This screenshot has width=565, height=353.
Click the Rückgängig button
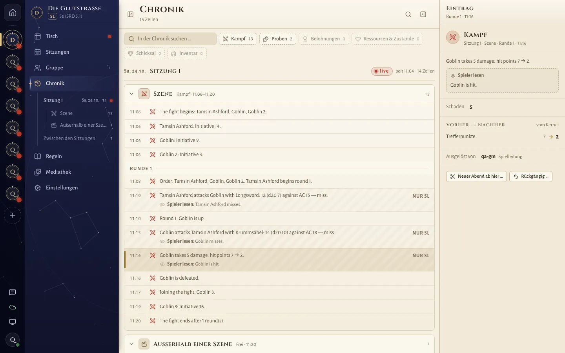531,176
